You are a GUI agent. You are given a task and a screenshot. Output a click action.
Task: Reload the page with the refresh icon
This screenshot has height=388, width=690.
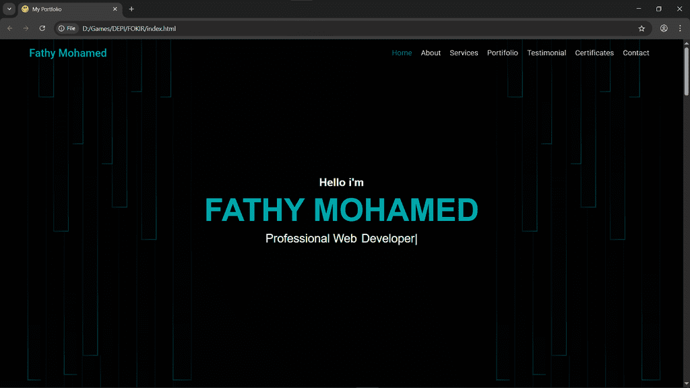point(42,28)
